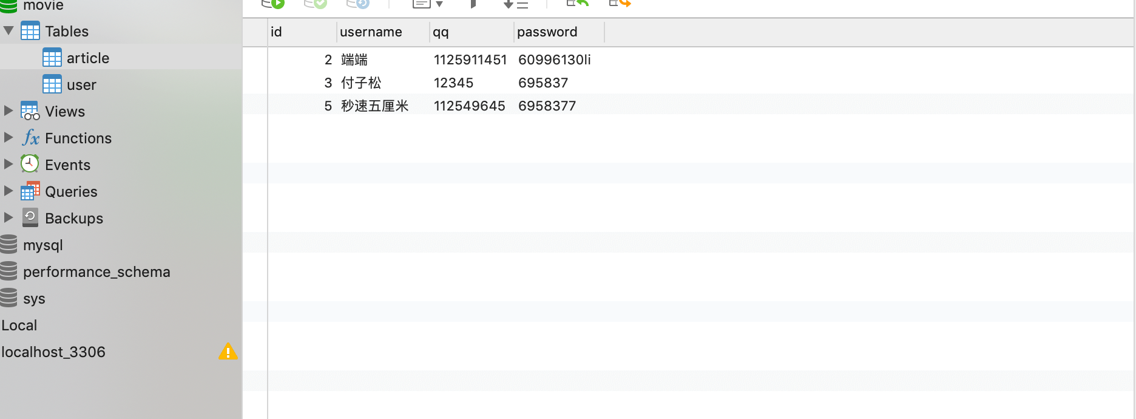
Task: Expand the Queries tree node
Action: pos(8,191)
